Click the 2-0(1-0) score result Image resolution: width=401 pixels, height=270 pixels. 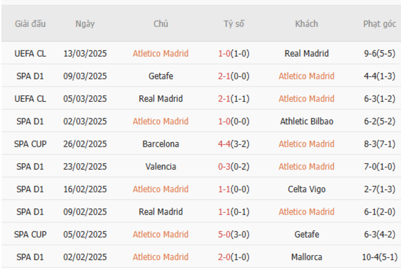tap(234, 257)
